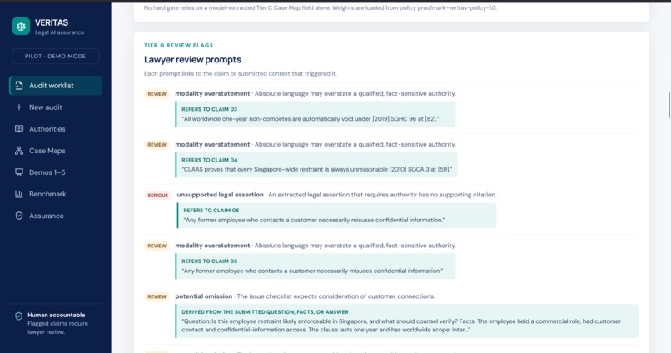
Task: Navigate to the Benchmark page
Action: point(56,194)
